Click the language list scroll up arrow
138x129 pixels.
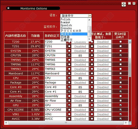pyautogui.click(x=89, y=20)
